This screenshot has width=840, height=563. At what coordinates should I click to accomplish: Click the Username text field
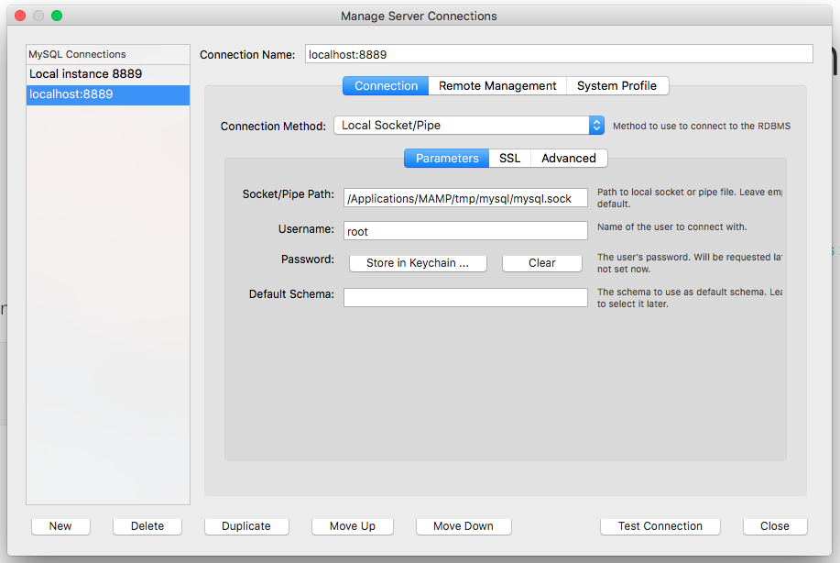point(465,232)
